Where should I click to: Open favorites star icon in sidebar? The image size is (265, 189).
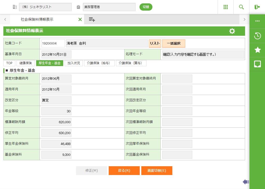click(x=257, y=50)
